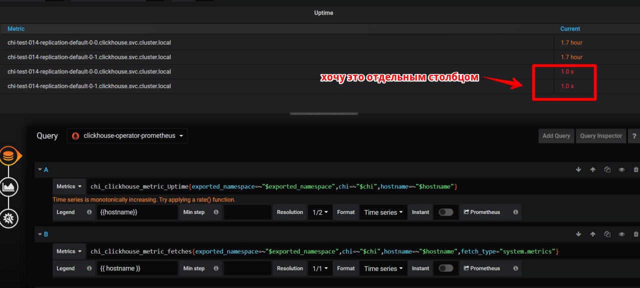The width and height of the screenshot is (640, 288).
Task: Sort table by Metric column header
Action: (x=16, y=29)
